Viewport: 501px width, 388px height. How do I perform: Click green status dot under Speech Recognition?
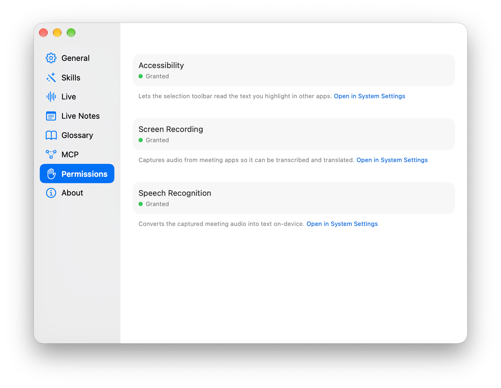coord(141,204)
